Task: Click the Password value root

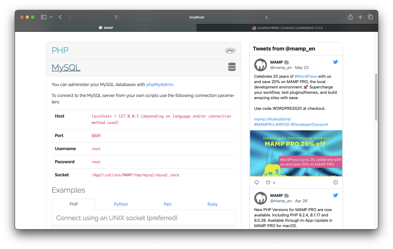Action: (x=96, y=162)
